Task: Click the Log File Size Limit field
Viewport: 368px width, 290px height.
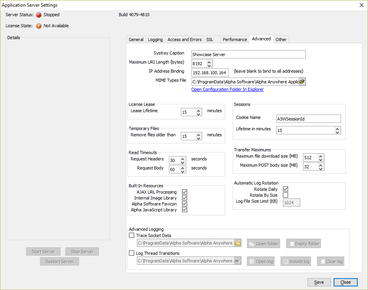Action: point(292,203)
